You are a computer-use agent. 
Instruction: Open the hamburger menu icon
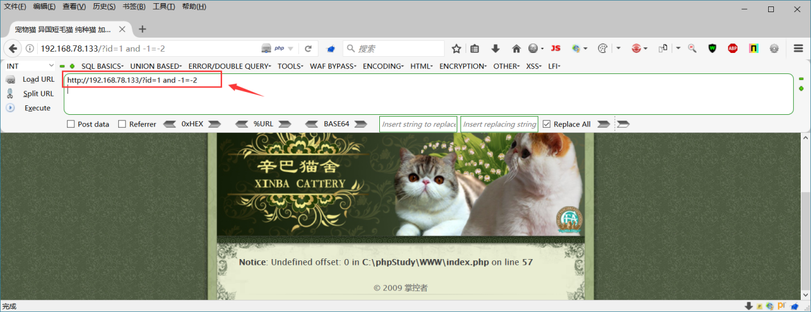[798, 48]
